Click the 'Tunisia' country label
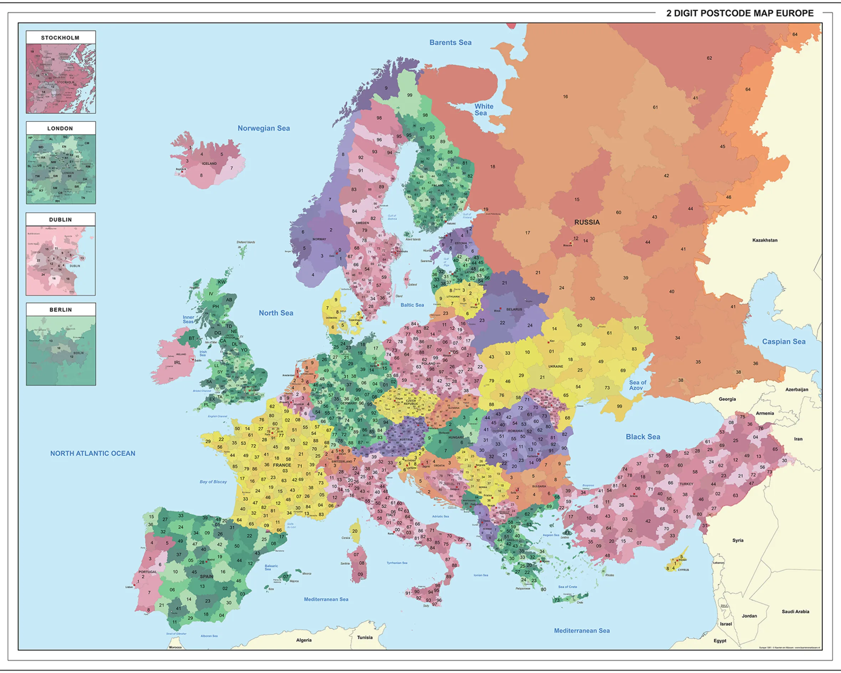Viewport: 841px width, 673px height. (x=365, y=637)
